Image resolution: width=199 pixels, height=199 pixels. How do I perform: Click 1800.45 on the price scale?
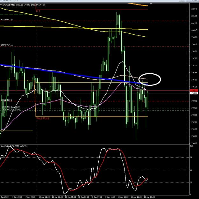pos(194,30)
